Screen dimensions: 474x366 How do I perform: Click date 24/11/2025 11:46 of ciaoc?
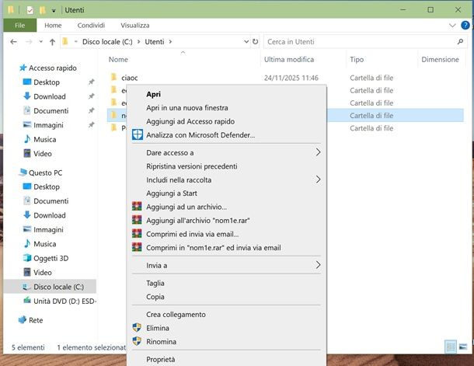pos(291,78)
